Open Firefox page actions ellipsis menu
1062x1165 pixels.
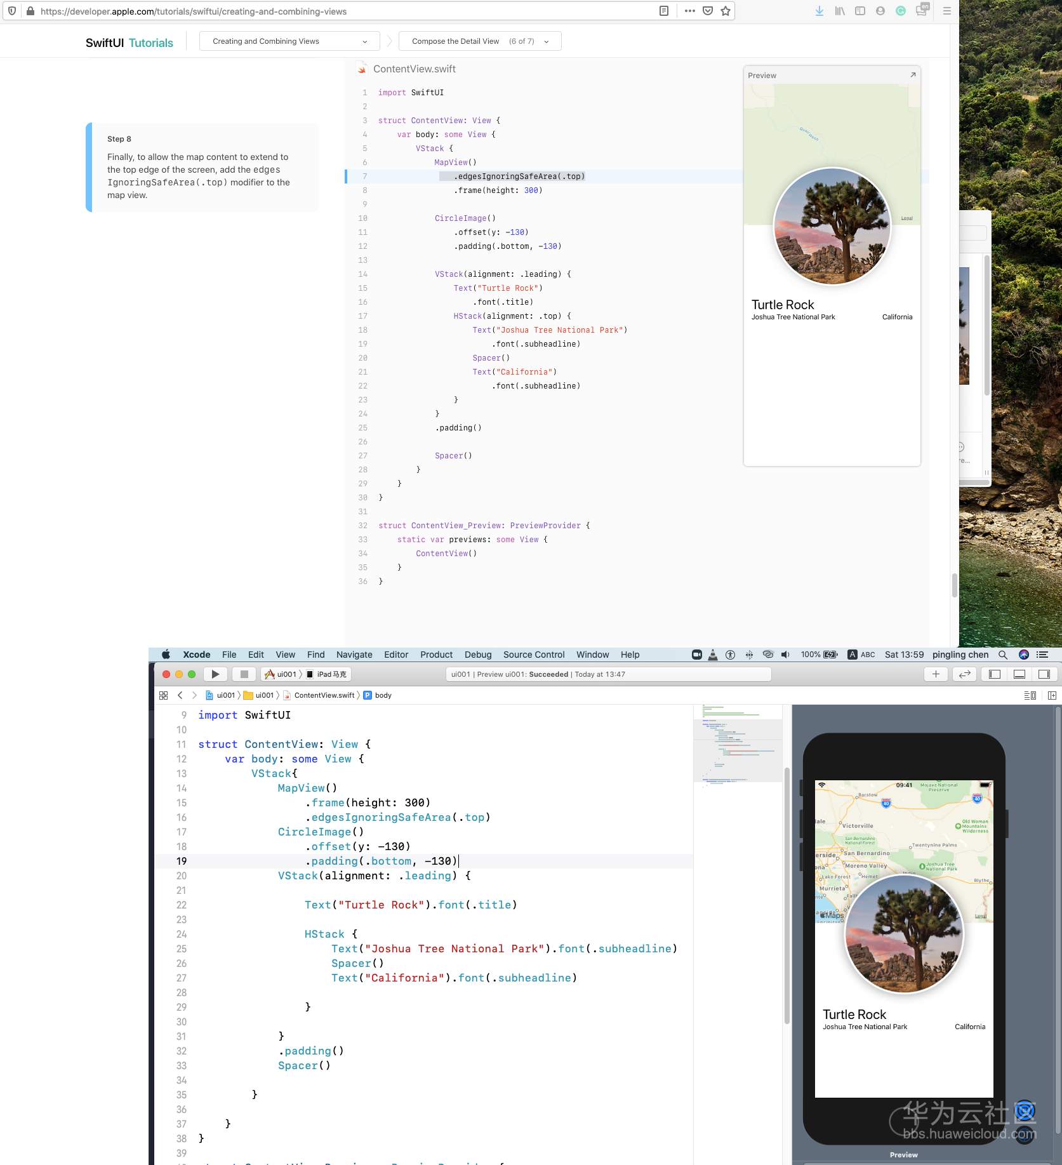[x=689, y=11]
